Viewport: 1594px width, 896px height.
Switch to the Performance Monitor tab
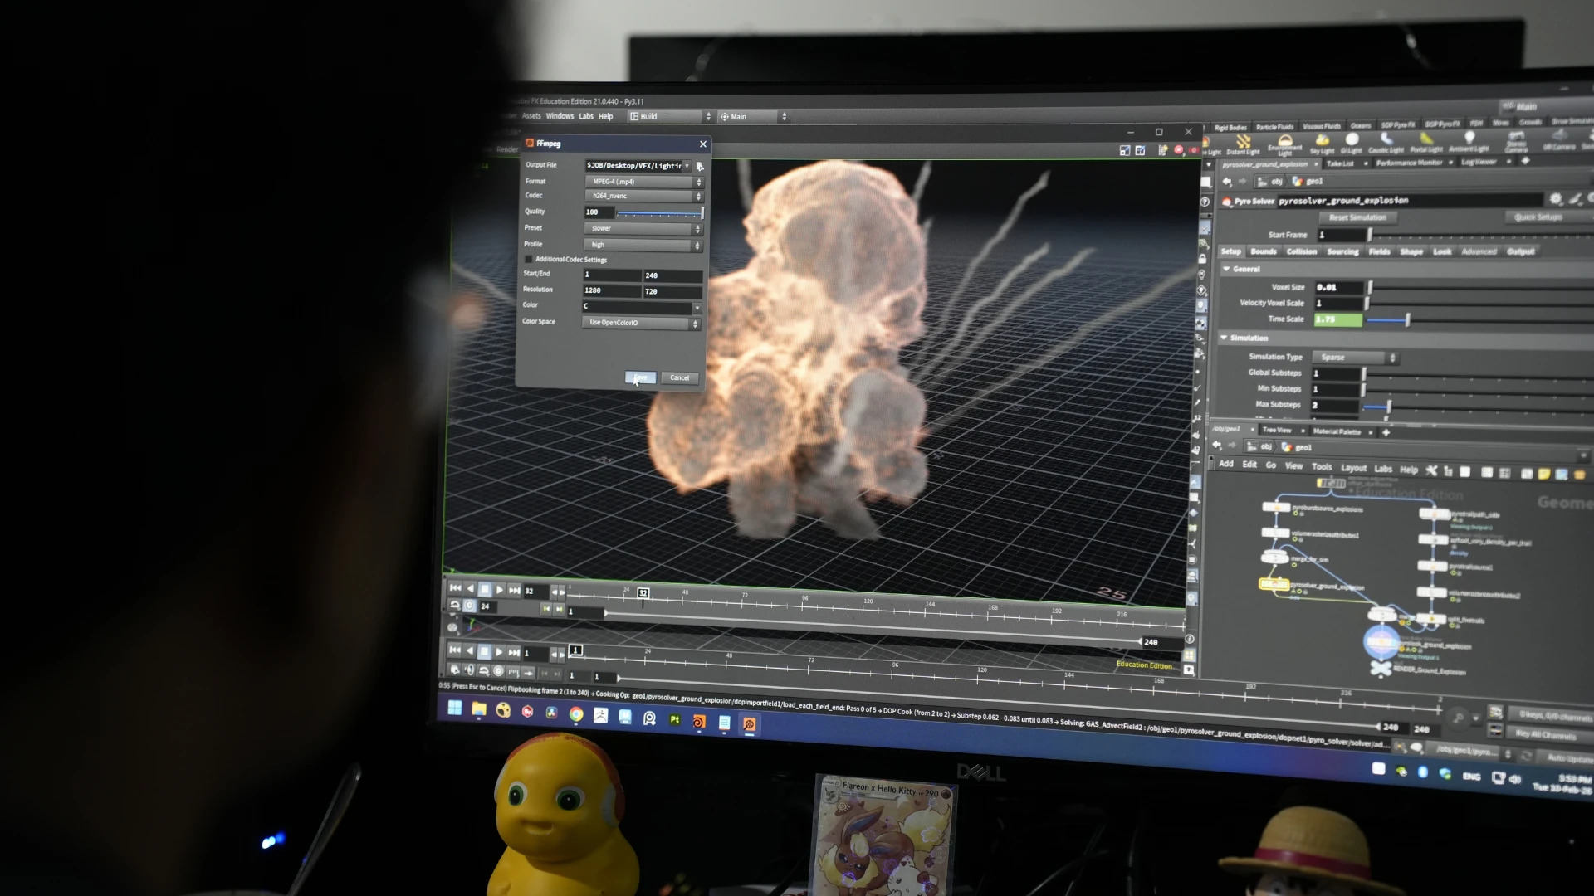(x=1409, y=163)
